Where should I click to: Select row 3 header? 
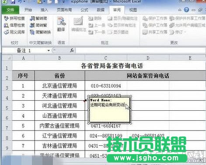pos(7,86)
